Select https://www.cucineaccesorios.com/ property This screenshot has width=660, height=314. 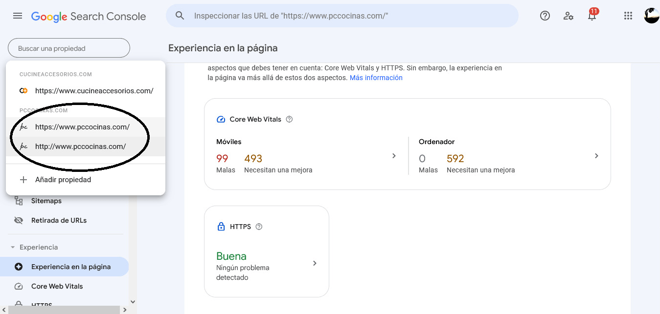[x=86, y=91]
